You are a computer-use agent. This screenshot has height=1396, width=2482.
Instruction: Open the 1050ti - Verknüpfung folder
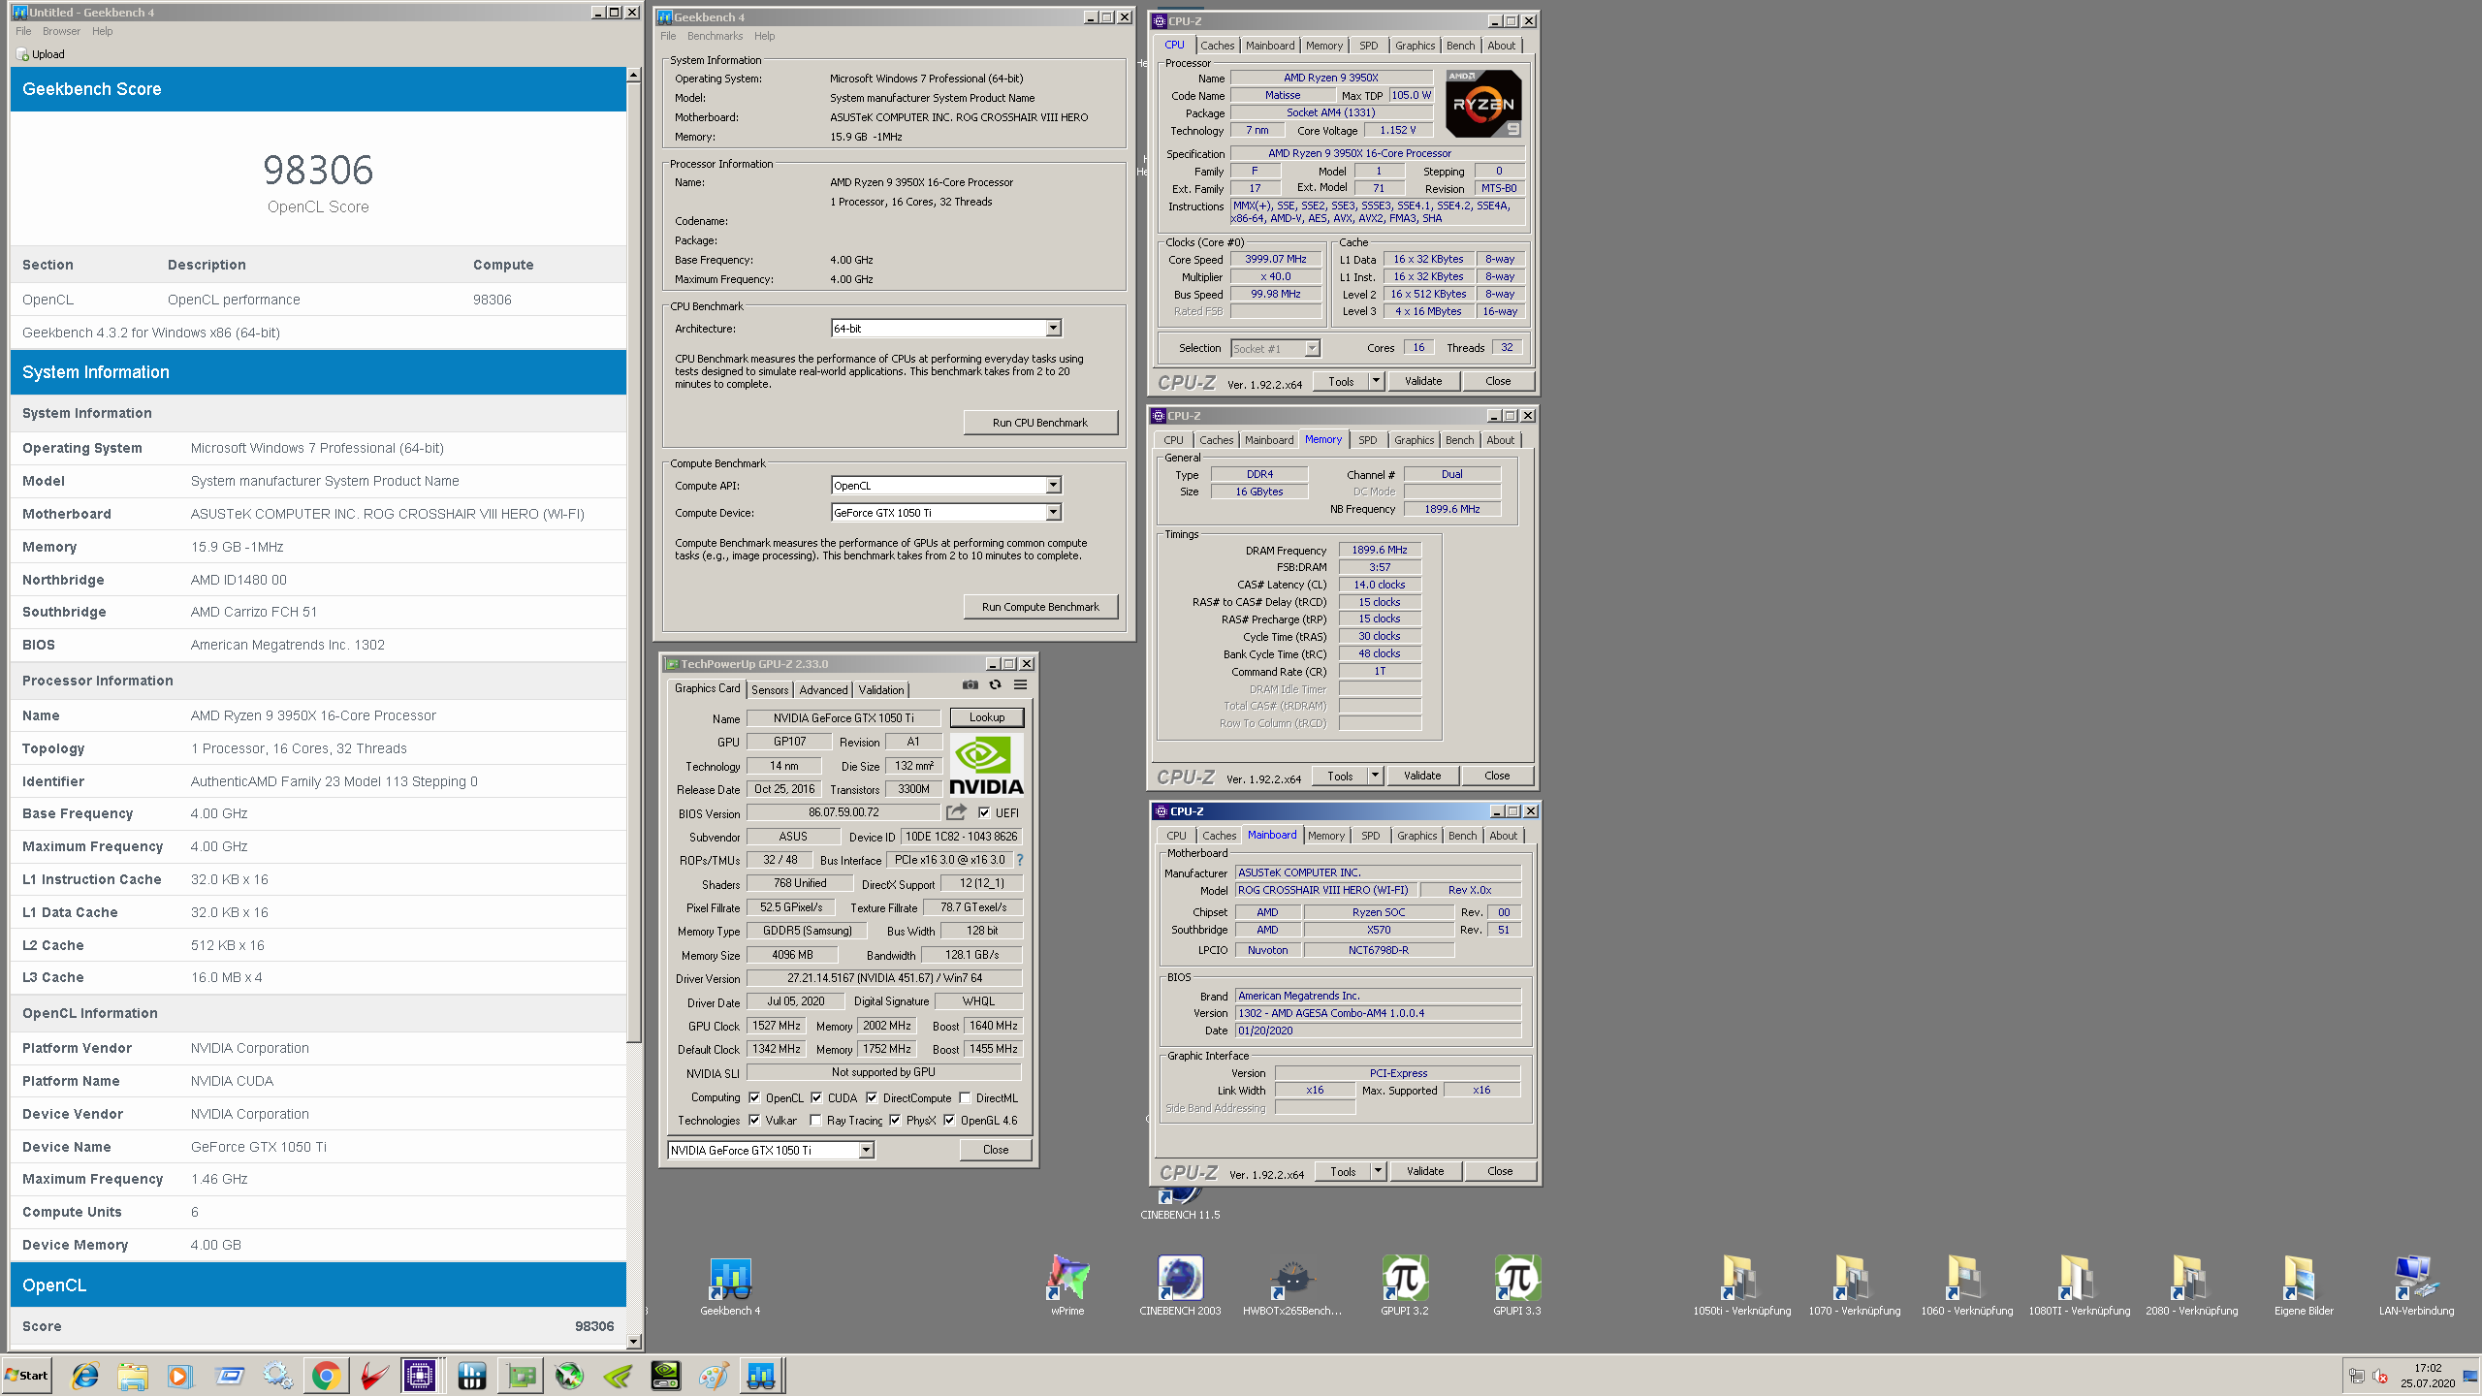coord(1741,1286)
